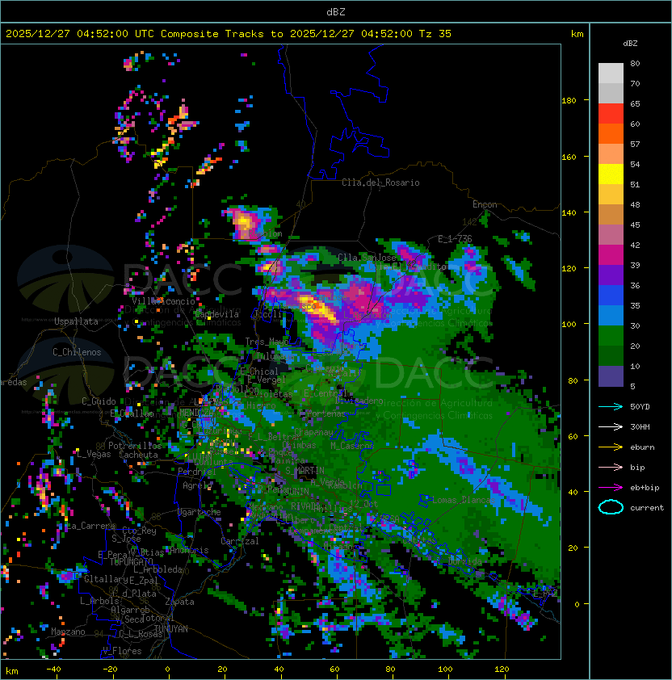Click the light blue 35 dBZ swatch
The height and width of the screenshot is (680, 672).
point(611,315)
